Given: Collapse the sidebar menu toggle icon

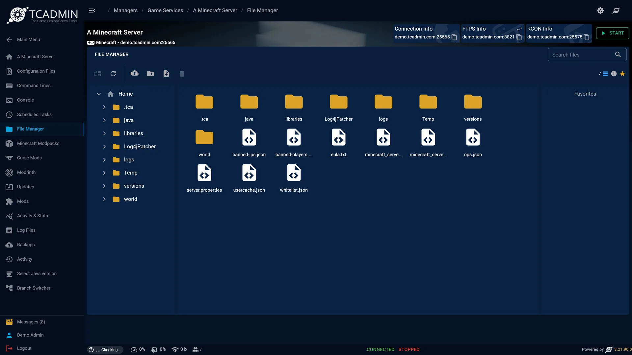Looking at the screenshot, I should tap(92, 11).
